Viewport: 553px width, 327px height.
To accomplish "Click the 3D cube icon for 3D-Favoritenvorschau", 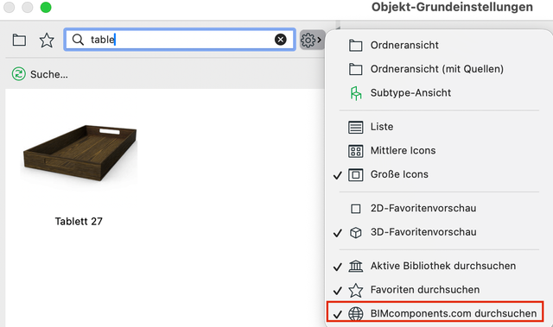I will tap(355, 233).
